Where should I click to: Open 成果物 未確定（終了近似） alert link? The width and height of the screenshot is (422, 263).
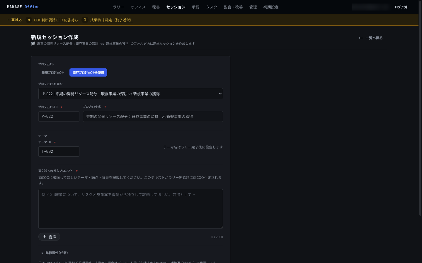tap(112, 20)
